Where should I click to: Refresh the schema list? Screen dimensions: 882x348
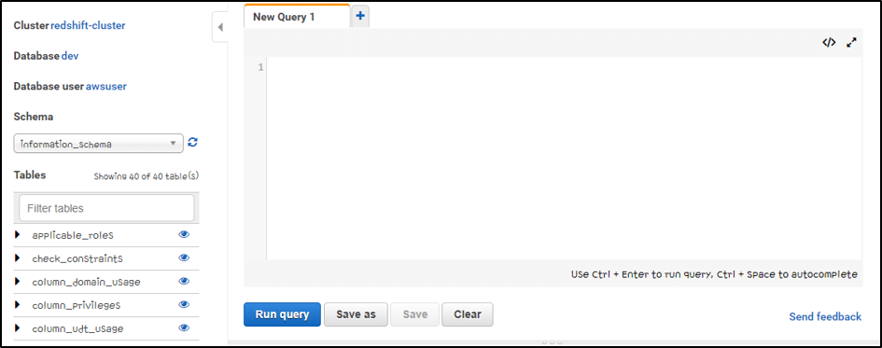[193, 142]
